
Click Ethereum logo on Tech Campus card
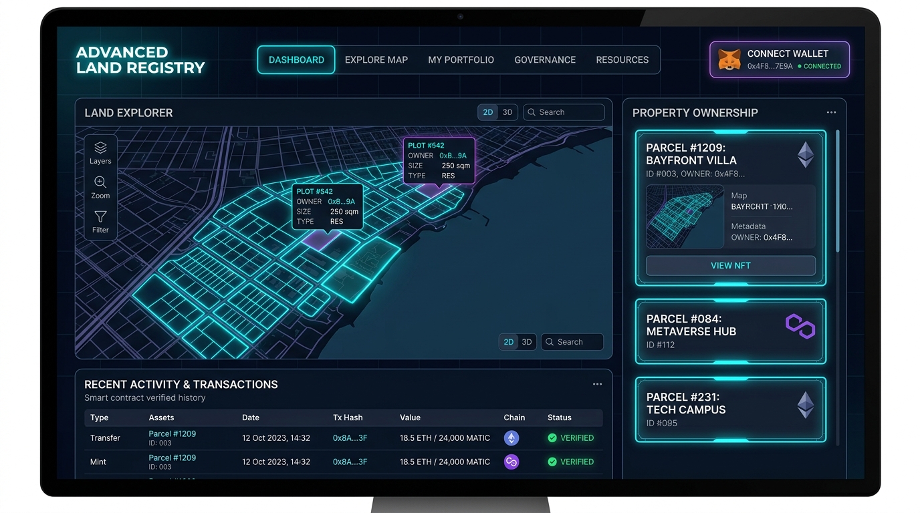[806, 405]
